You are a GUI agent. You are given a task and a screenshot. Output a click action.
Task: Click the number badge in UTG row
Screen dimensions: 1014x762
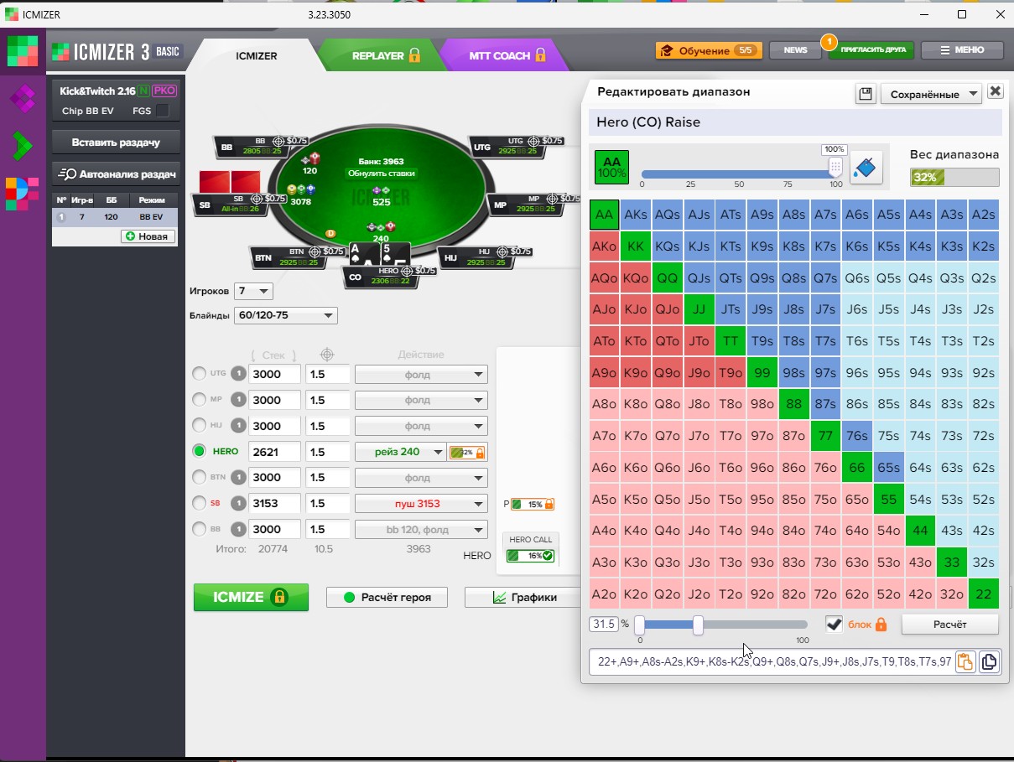pos(238,374)
